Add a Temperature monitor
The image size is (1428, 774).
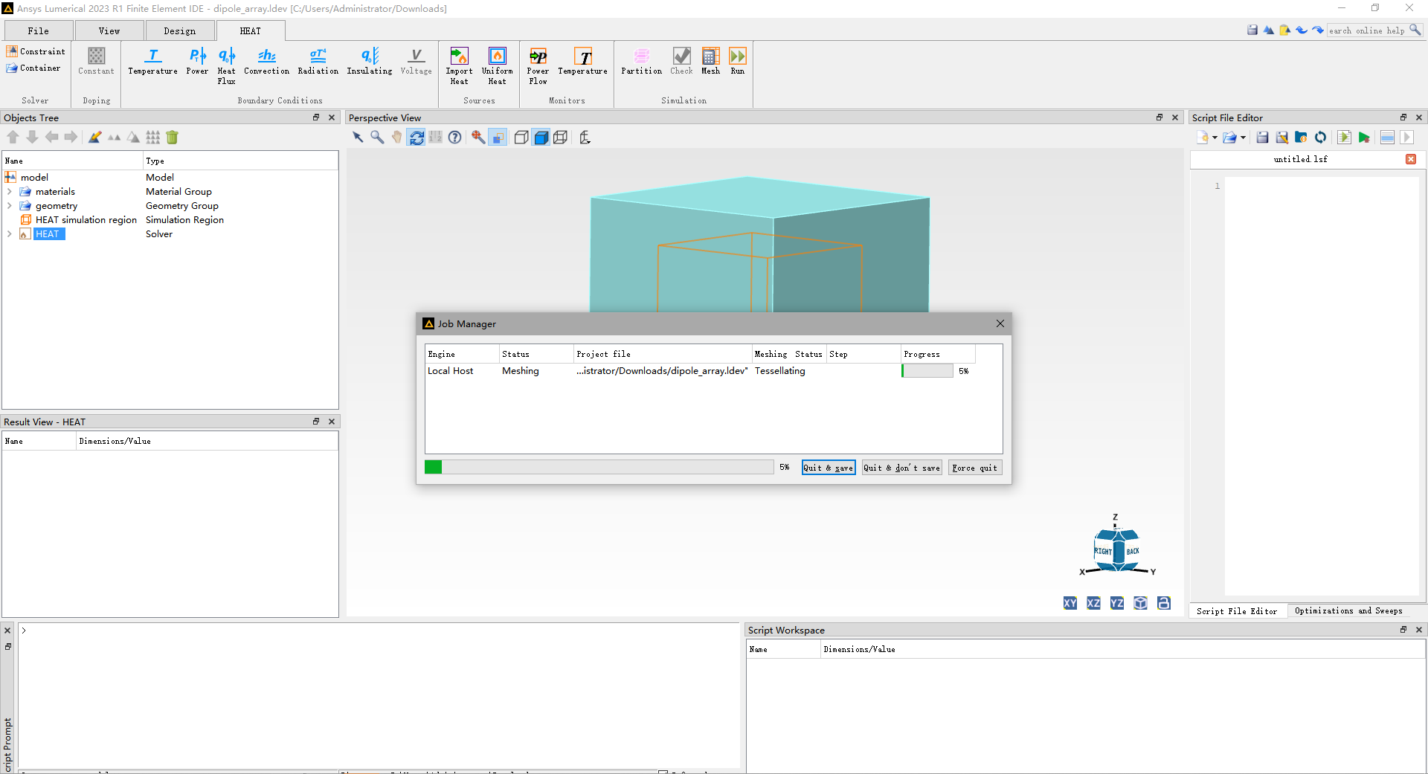coord(582,62)
